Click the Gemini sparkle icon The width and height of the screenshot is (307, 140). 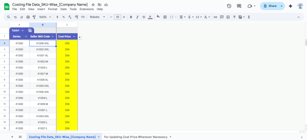(290, 6)
